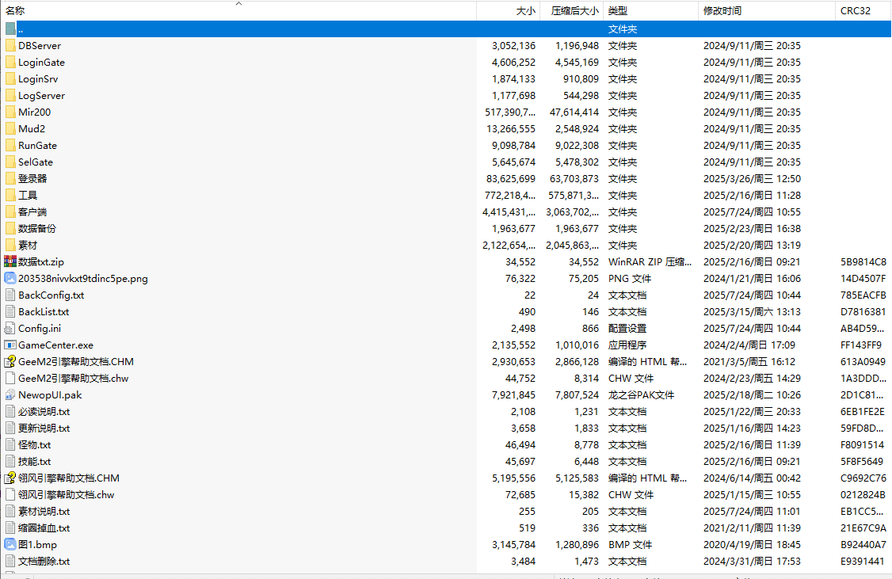Screen dimensions: 892x579
Task: Select the NewopUI.pak file icon
Action: (x=10, y=394)
